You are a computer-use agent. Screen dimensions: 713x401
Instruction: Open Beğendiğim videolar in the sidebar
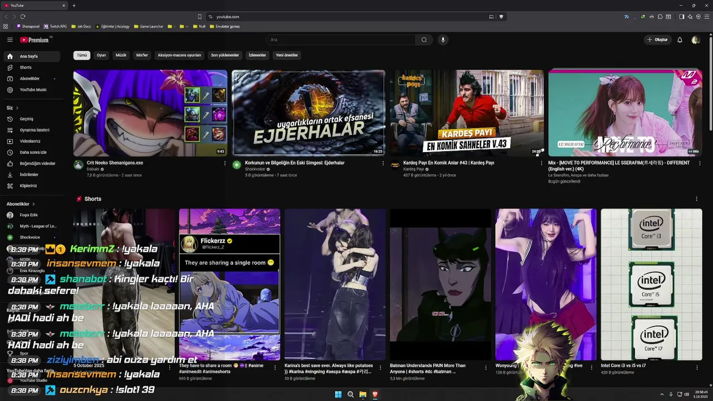pyautogui.click(x=31, y=163)
